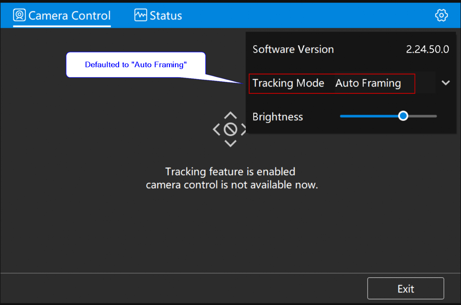Click the software version number 2.24.50.0
This screenshot has width=461, height=305.
click(x=427, y=49)
